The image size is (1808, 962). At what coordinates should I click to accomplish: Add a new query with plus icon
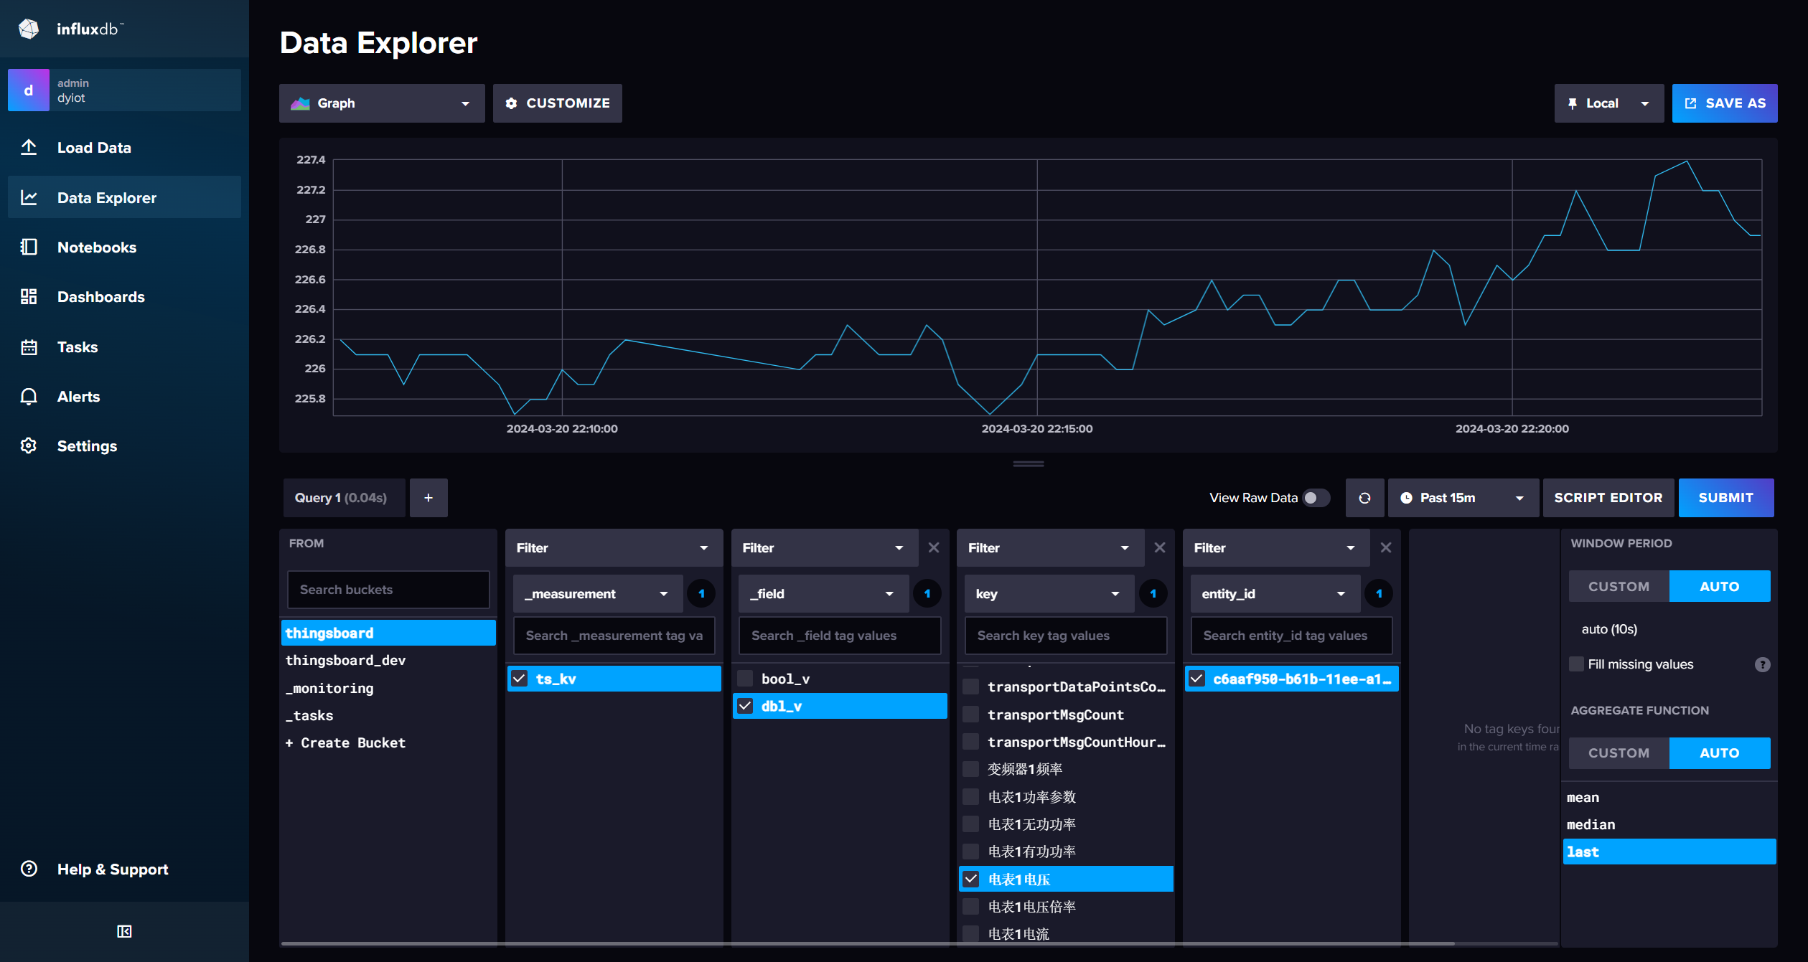coord(428,498)
